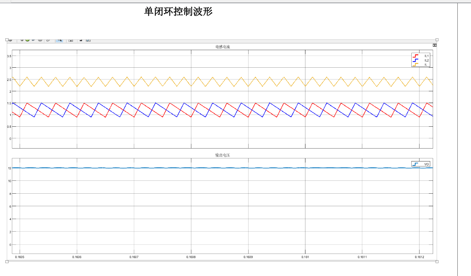Click the Cursor Measurements toolbar icon

[x=88, y=40]
